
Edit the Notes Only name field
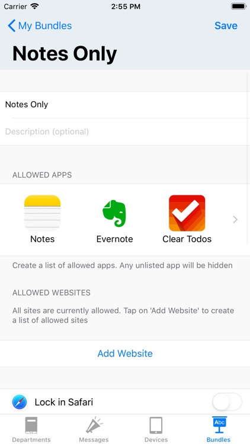coord(125,105)
